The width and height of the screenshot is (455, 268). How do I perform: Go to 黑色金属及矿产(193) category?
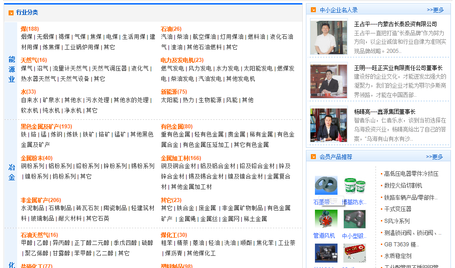tap(46, 127)
